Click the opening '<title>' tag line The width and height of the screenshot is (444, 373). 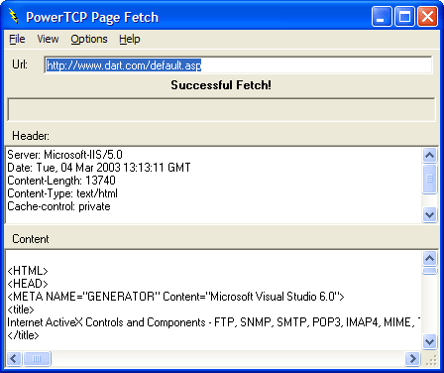click(x=21, y=310)
